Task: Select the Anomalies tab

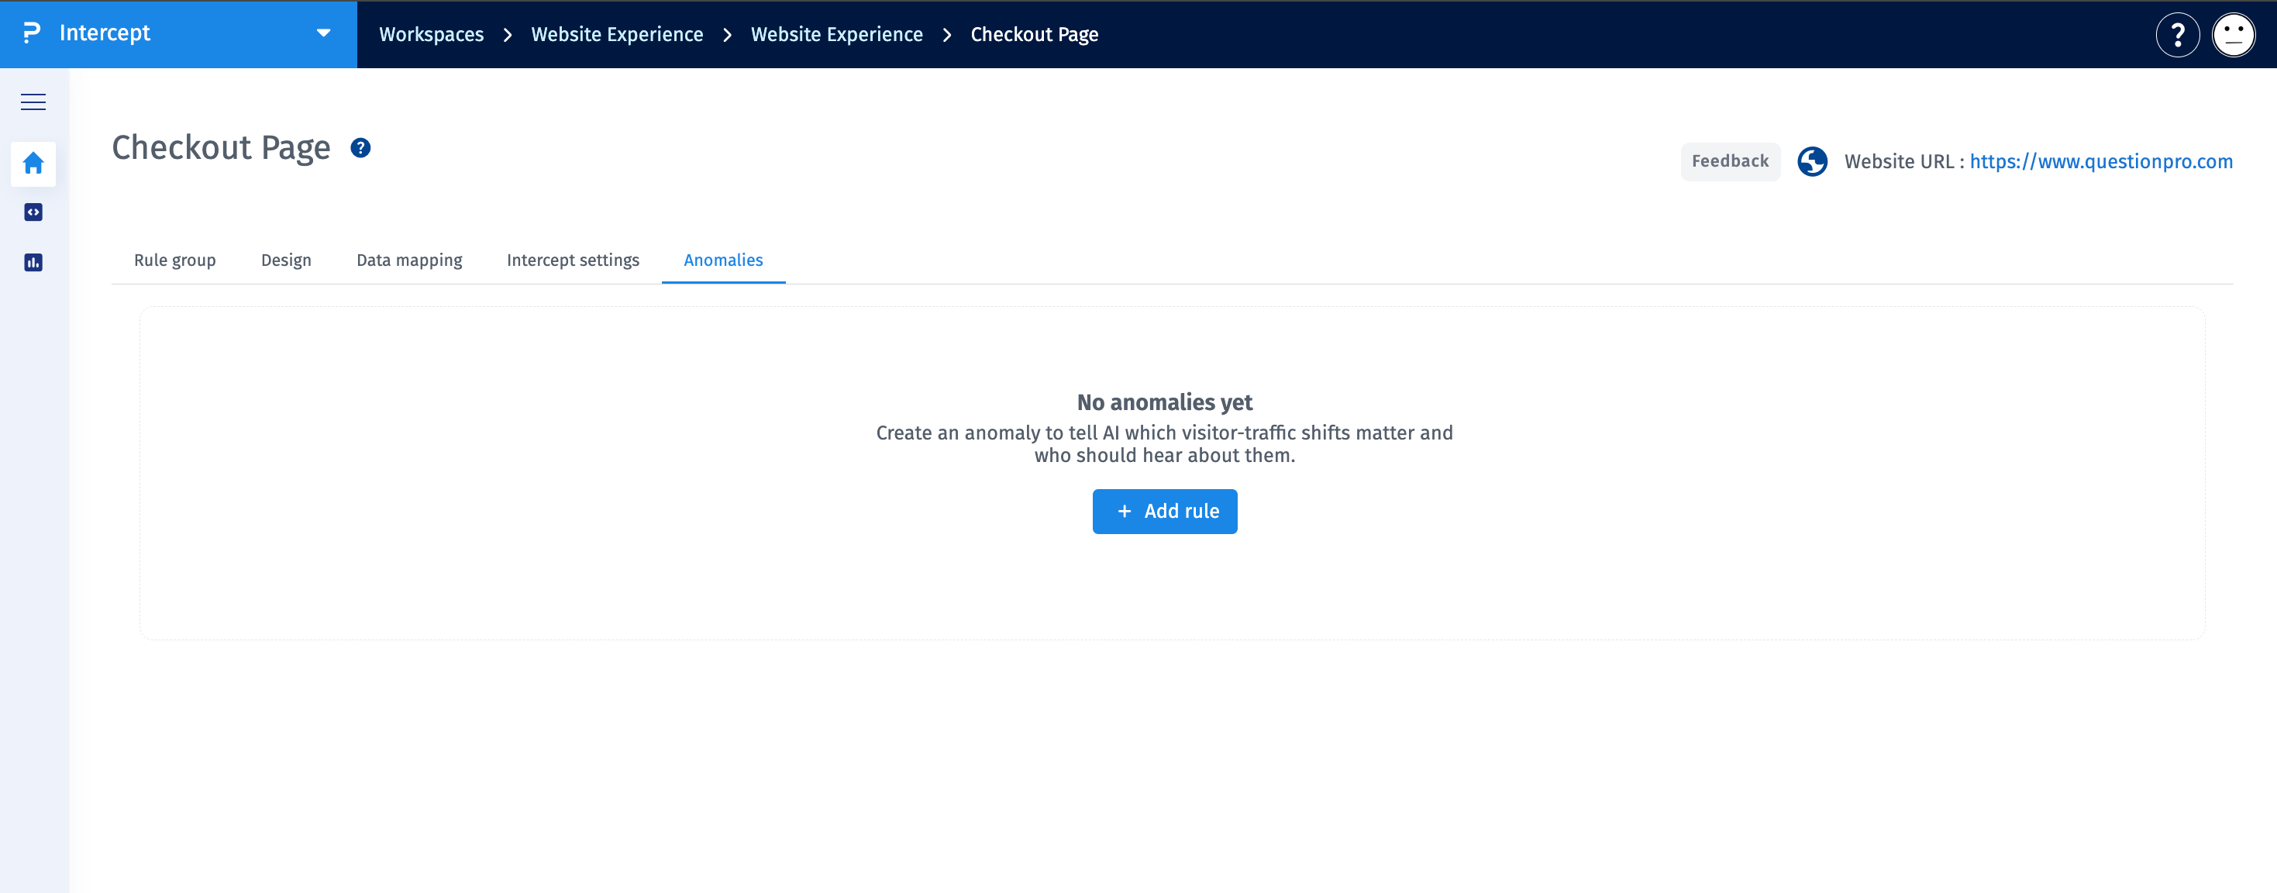Action: tap(723, 260)
